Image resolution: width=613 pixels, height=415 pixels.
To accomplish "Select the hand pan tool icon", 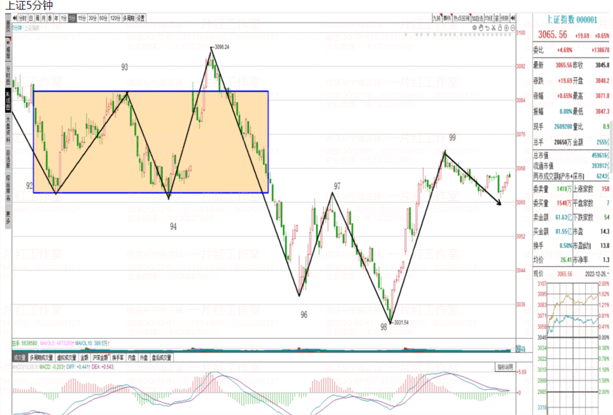I will tap(481, 28).
